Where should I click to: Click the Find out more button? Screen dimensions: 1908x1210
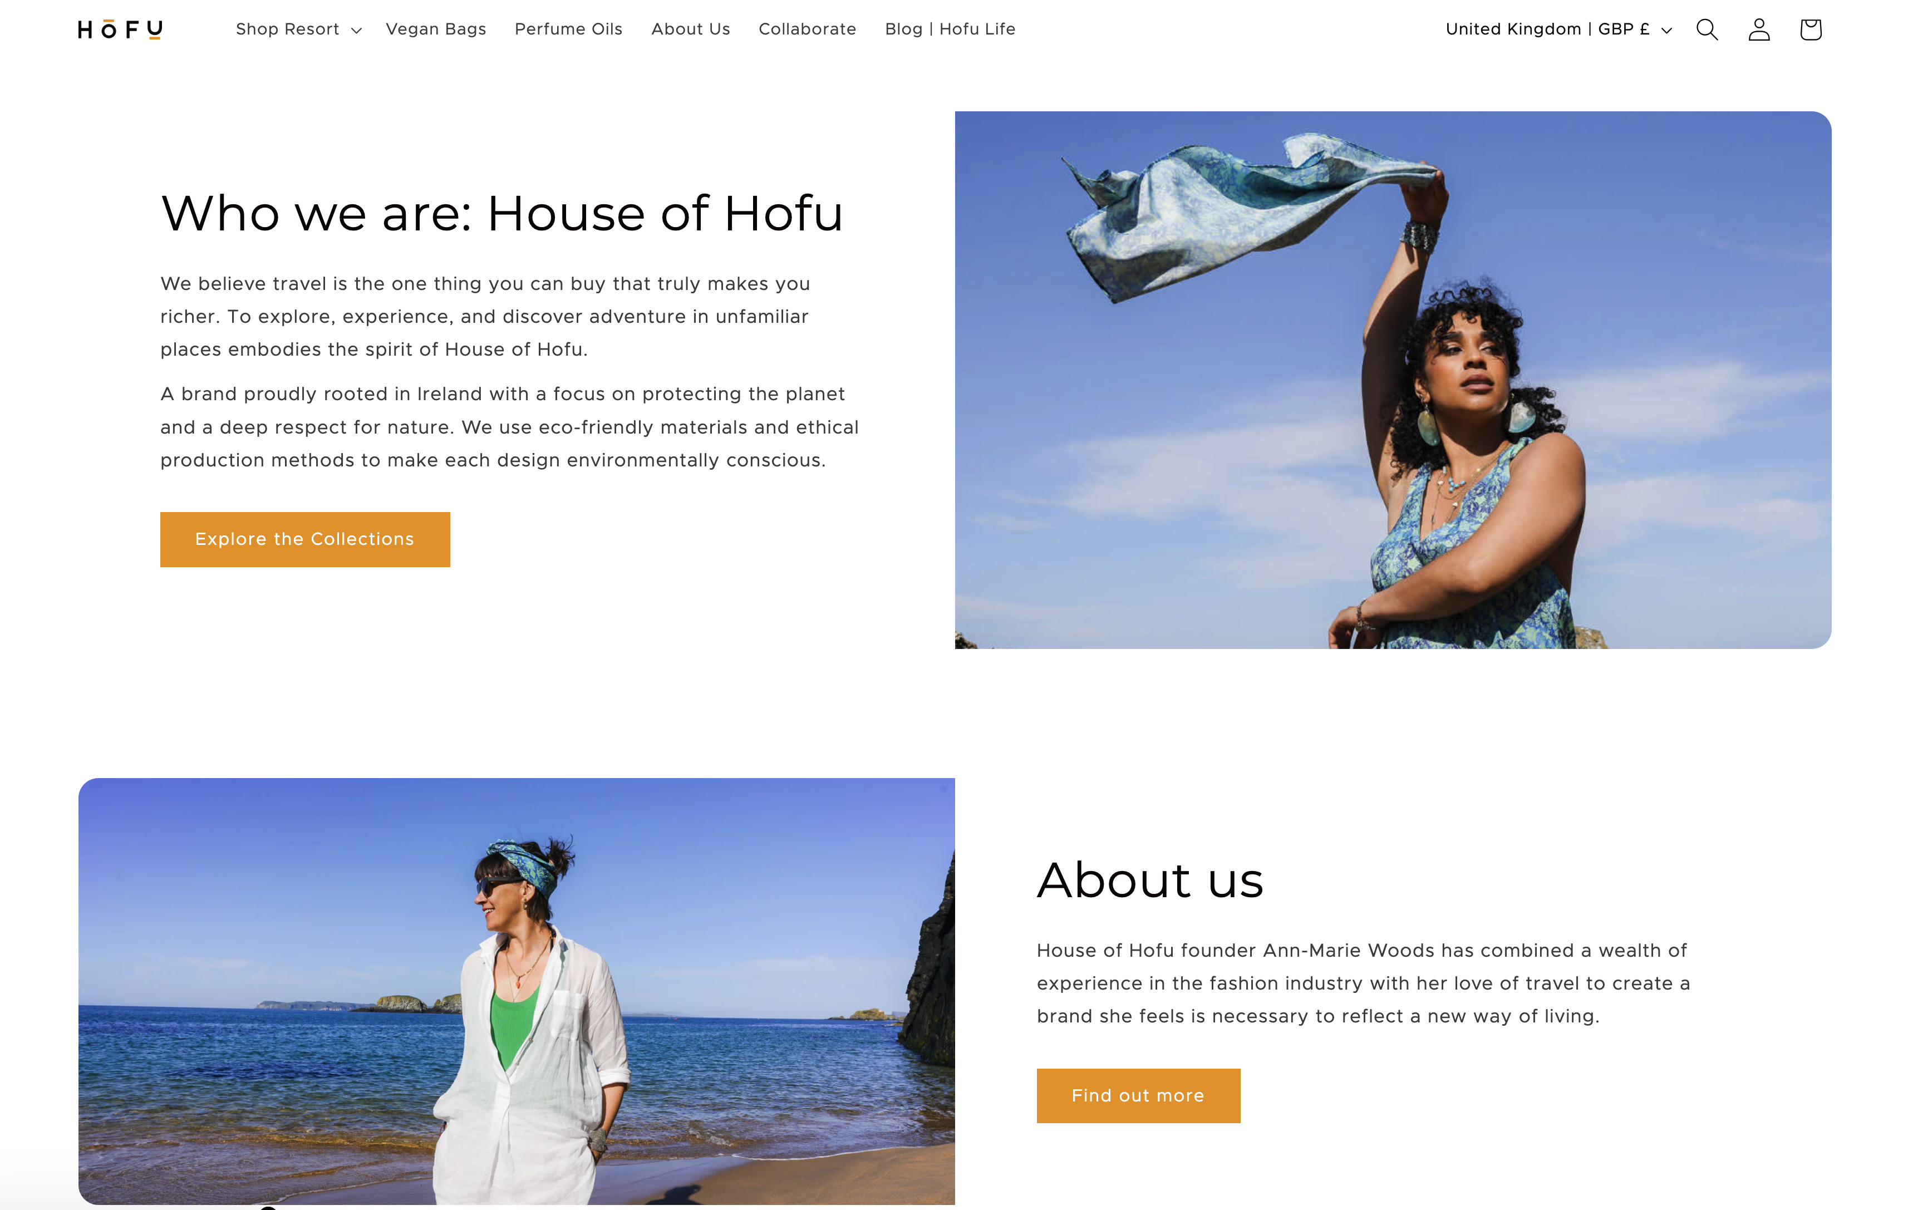(x=1138, y=1095)
